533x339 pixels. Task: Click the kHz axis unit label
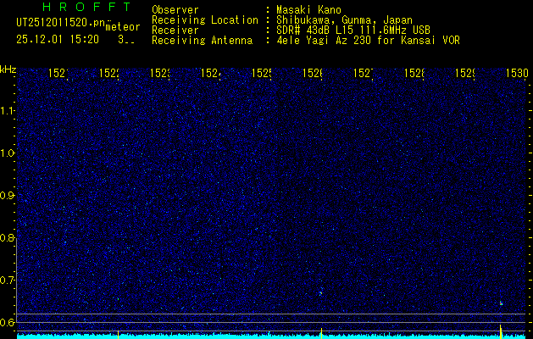(x=8, y=69)
